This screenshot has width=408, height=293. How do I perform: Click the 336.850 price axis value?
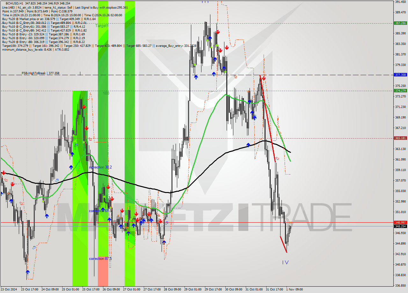coord(400,286)
